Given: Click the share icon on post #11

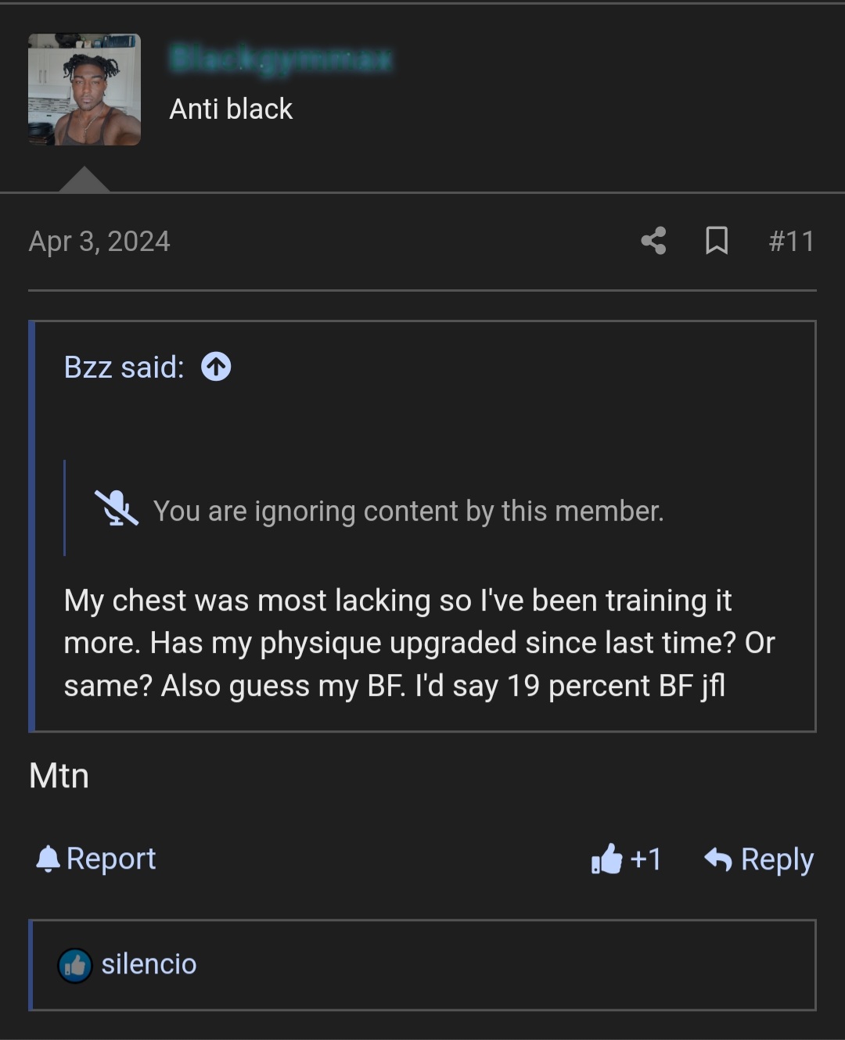Looking at the screenshot, I should (653, 241).
